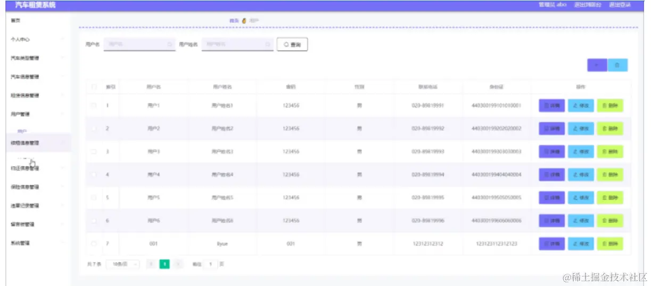651x286 pixels.
Task: Select page 1 in pagination
Action: click(x=165, y=264)
